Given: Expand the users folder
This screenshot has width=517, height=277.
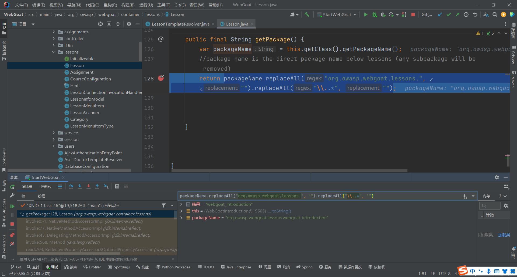Looking at the screenshot, I should click(54, 146).
